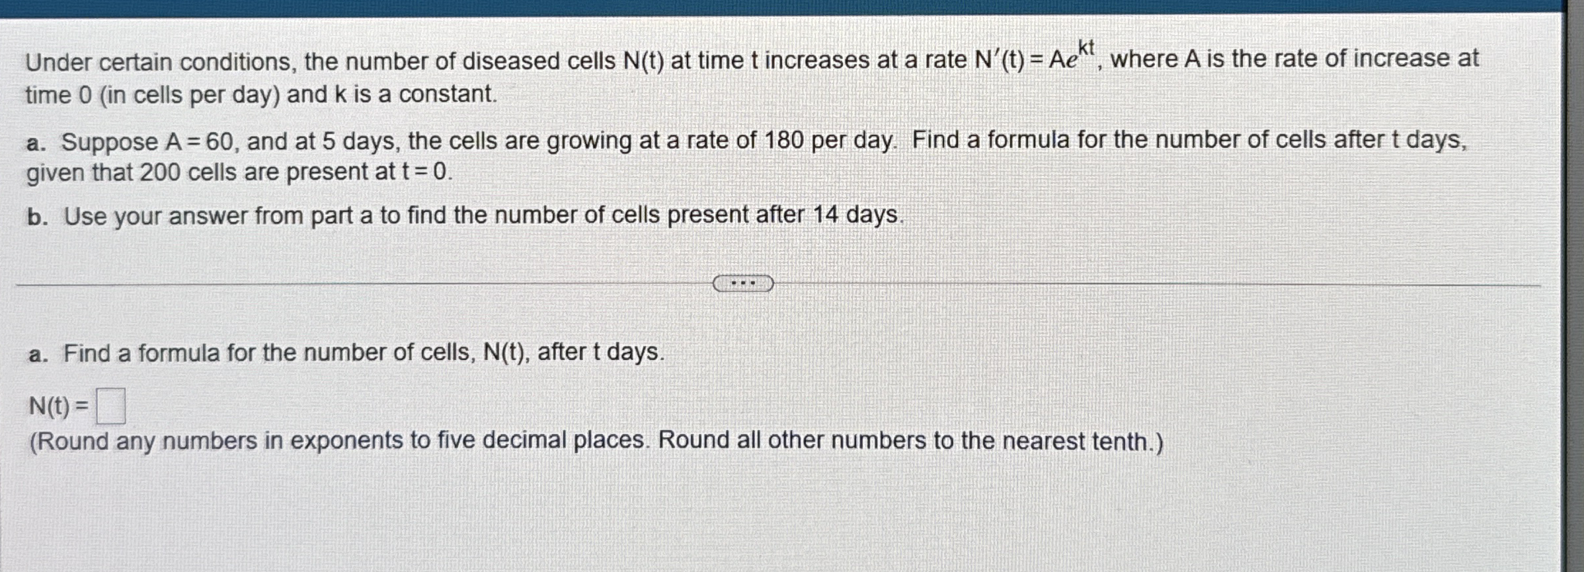Click the divider ellipsis to collapse the problem statement
1584x572 pixels.
[743, 284]
